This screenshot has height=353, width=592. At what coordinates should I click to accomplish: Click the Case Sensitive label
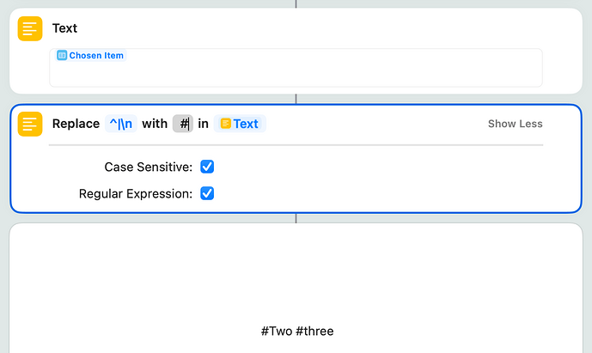148,167
